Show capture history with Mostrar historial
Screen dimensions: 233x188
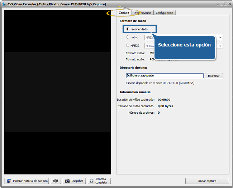(27, 181)
